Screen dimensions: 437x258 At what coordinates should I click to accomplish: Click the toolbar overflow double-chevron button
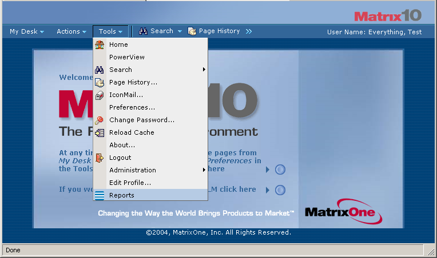click(249, 31)
